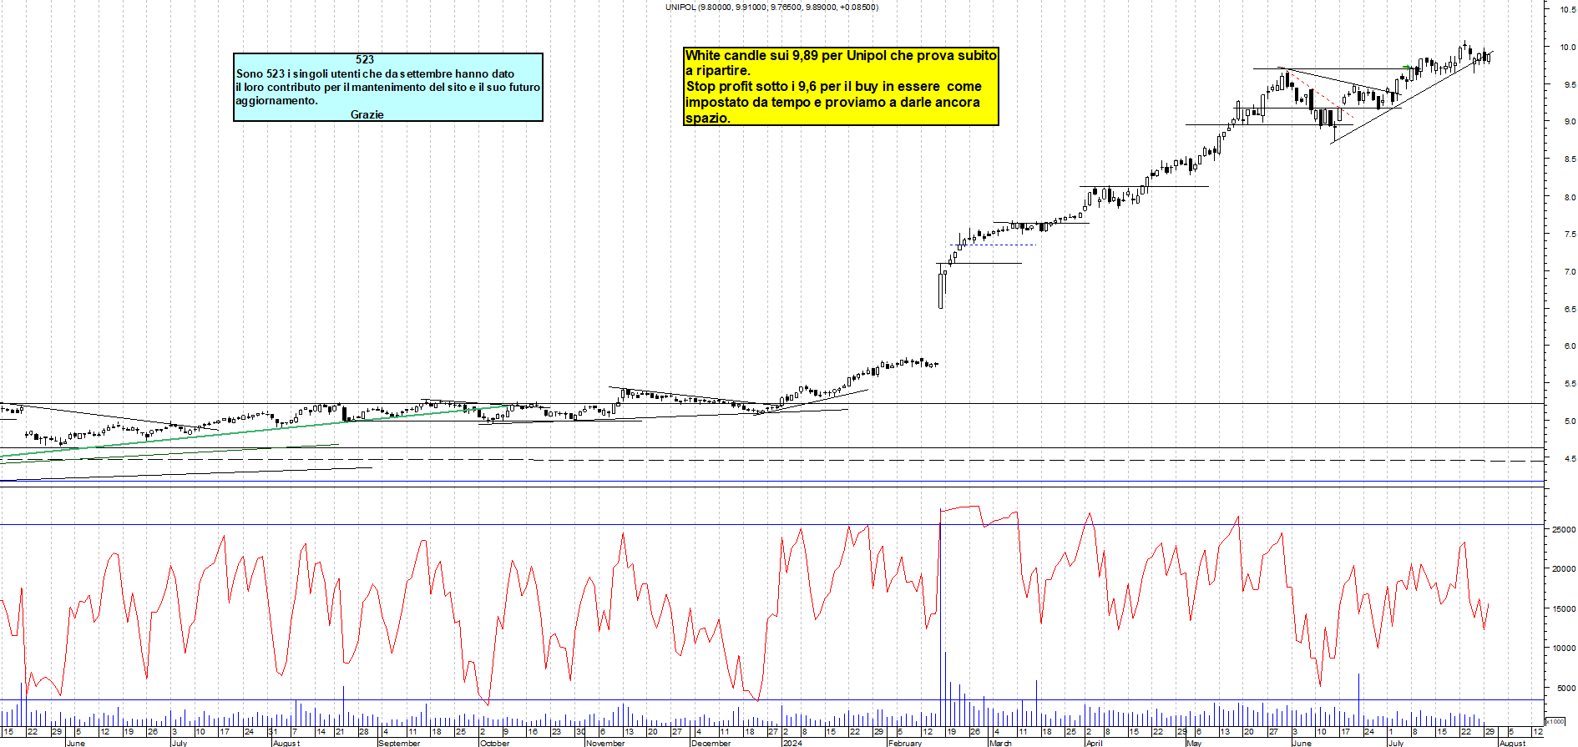Click the 6.5 price axis label
The image size is (1578, 747).
point(1570,309)
